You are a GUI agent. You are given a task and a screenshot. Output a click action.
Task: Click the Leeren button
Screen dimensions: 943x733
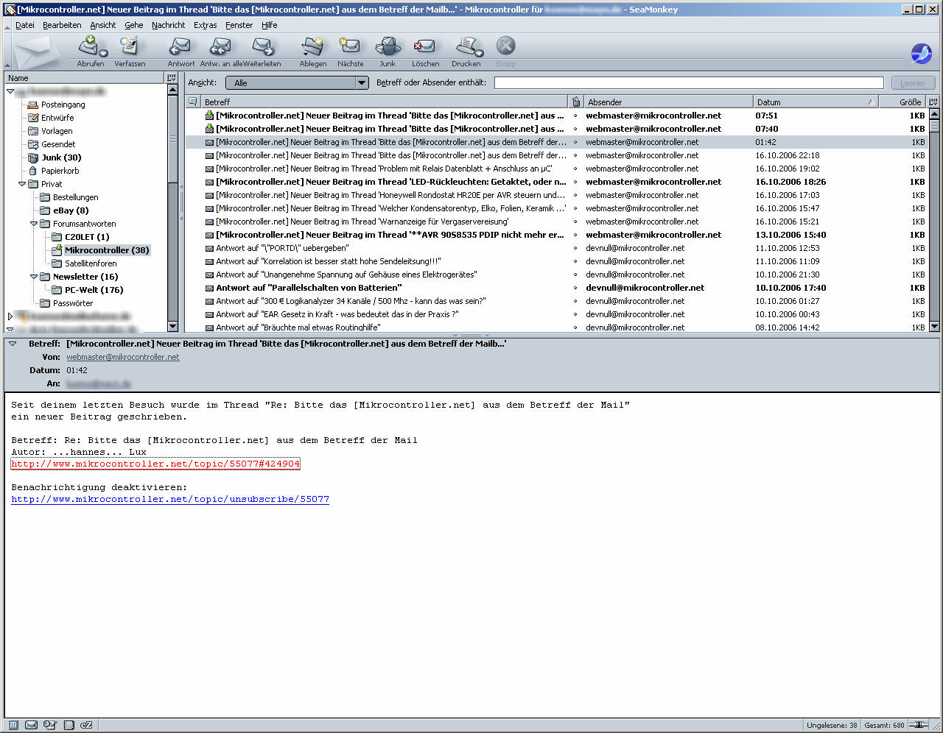[x=913, y=83]
